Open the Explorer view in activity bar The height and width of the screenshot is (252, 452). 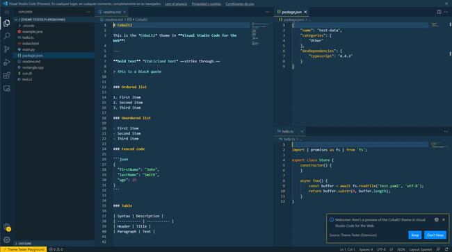[7, 23]
